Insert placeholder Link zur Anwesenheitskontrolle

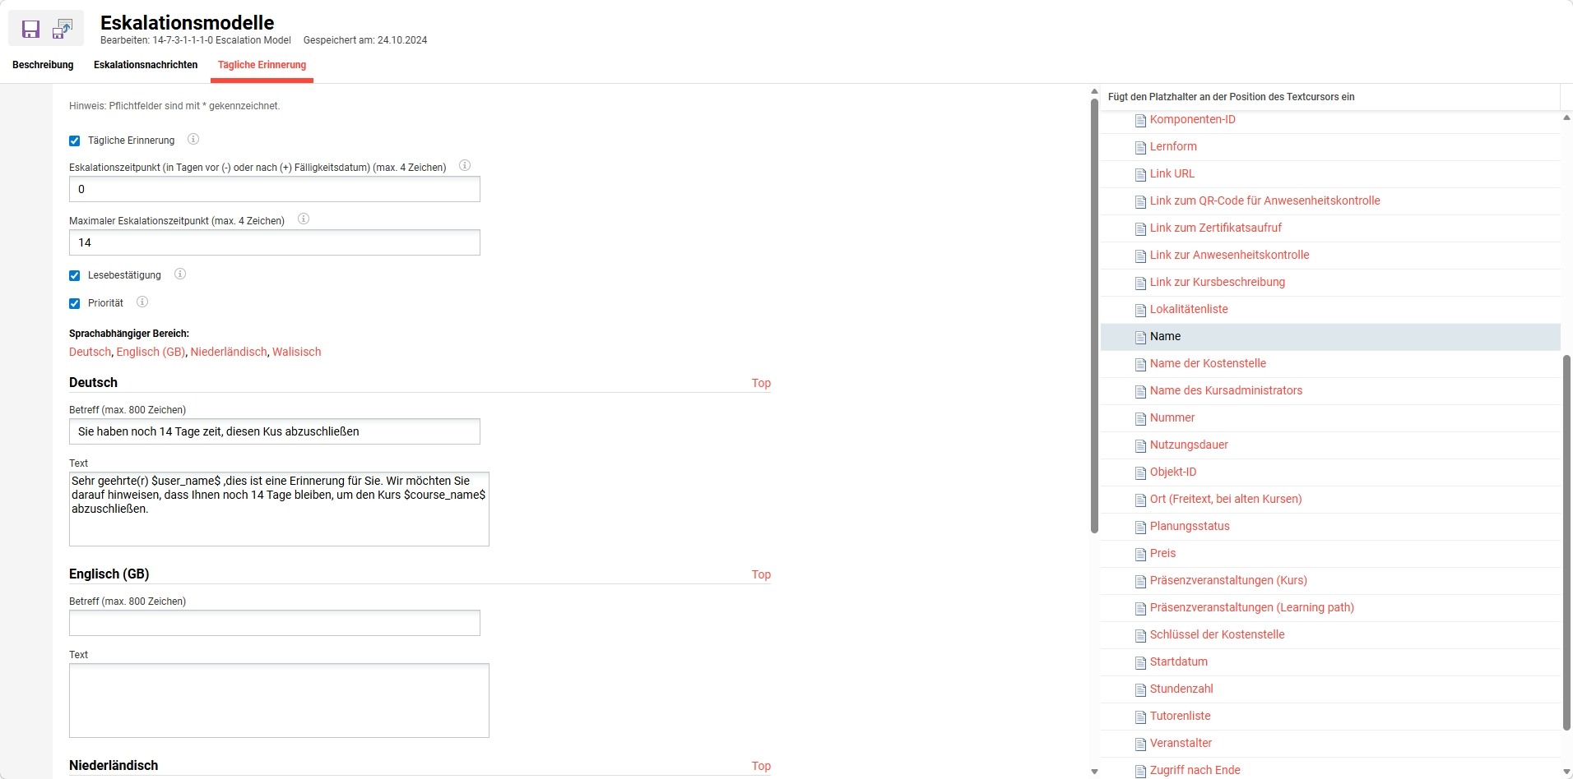(1229, 255)
